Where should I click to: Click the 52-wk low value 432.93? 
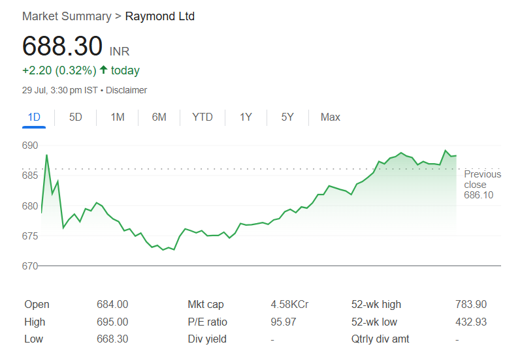click(471, 322)
